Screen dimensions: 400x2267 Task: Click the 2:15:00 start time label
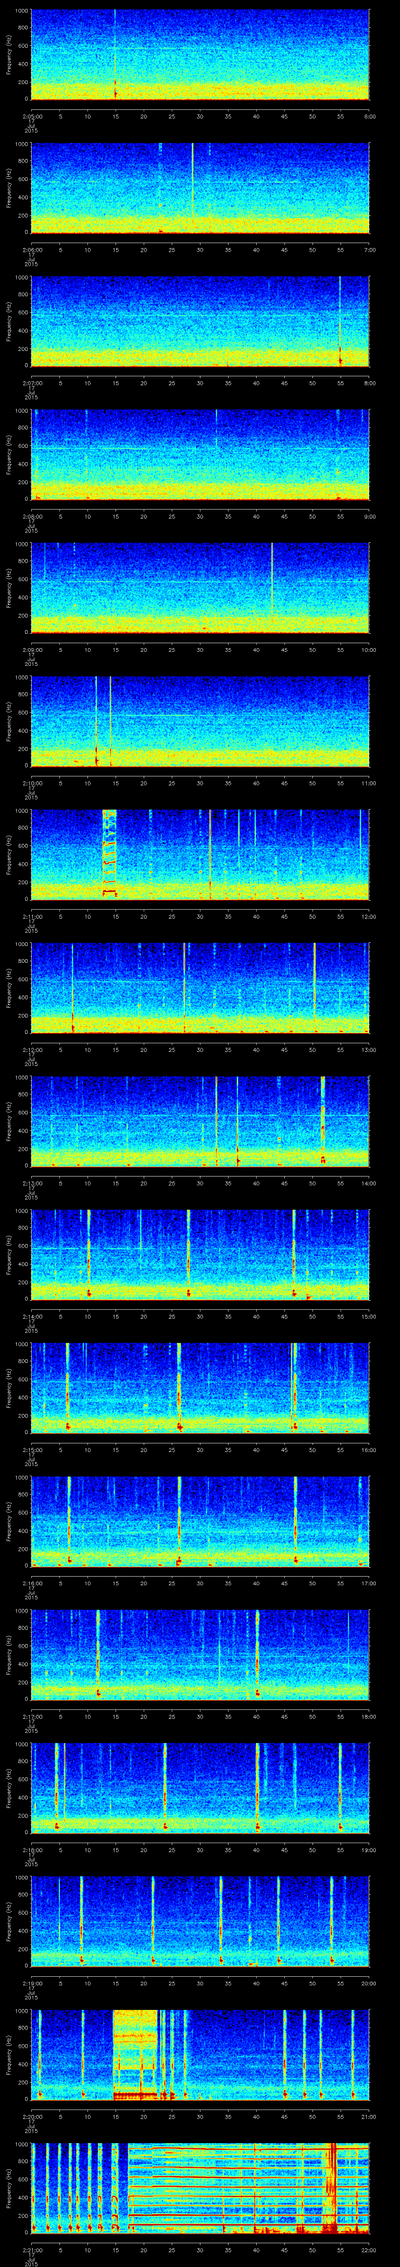[32, 1450]
